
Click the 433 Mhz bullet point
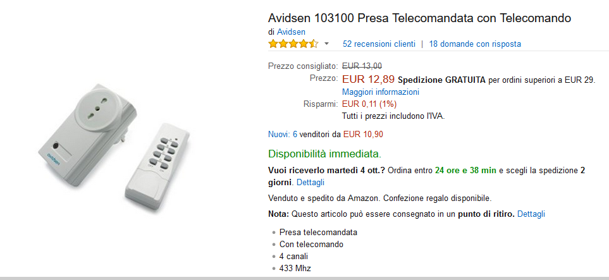pos(295,269)
